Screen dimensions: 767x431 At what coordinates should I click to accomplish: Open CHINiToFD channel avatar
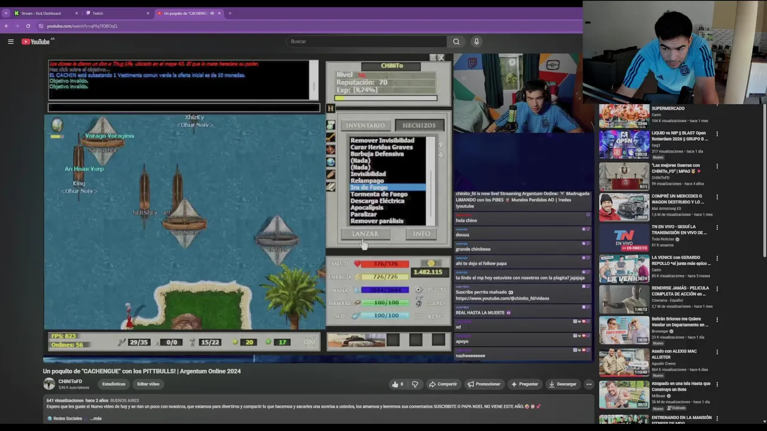[49, 384]
